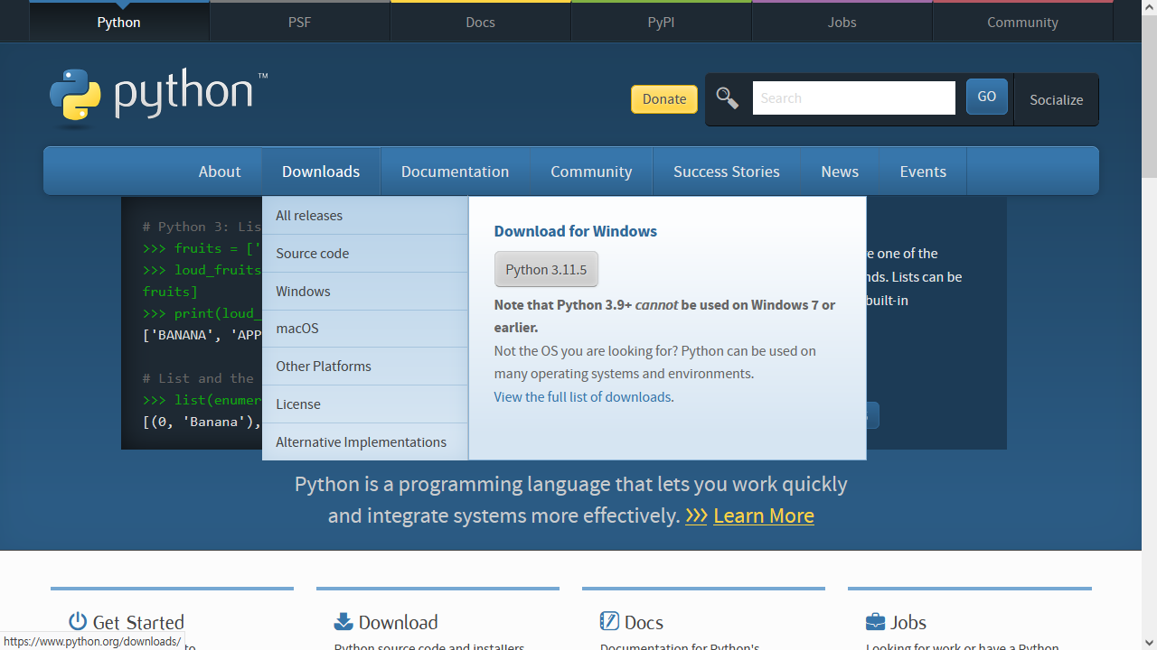The image size is (1157, 650).
Task: Open the Jobs top tab
Action: click(842, 22)
